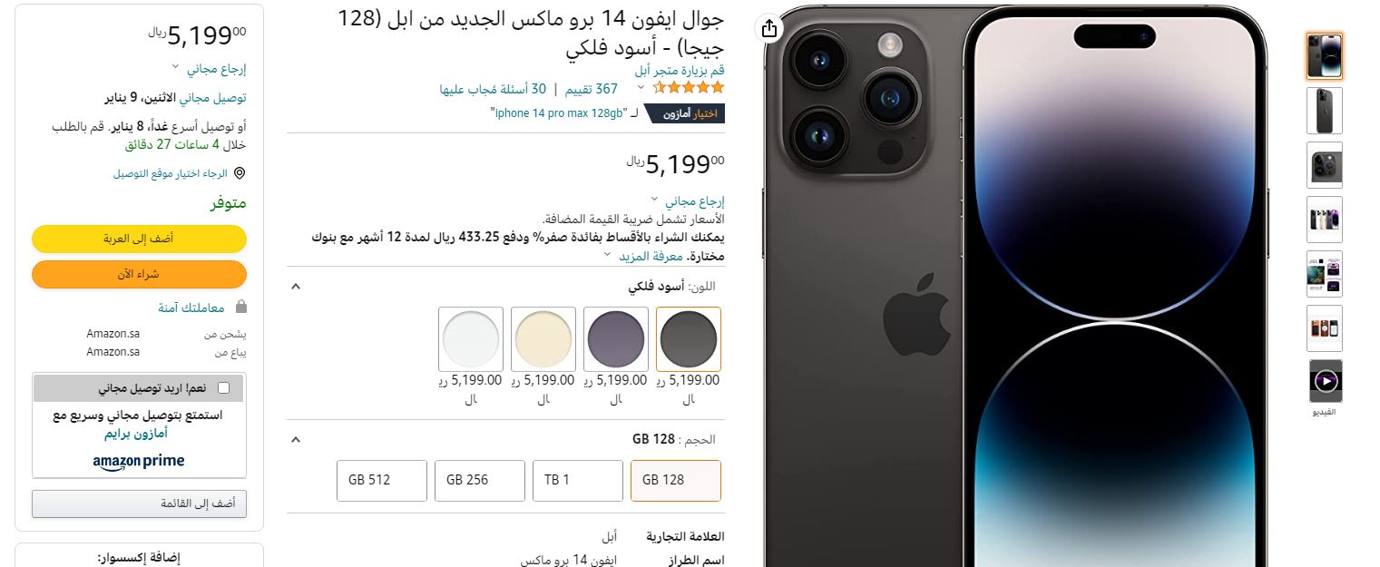Choose the GB 128 storage tab
1380x567 pixels.
pos(676,480)
